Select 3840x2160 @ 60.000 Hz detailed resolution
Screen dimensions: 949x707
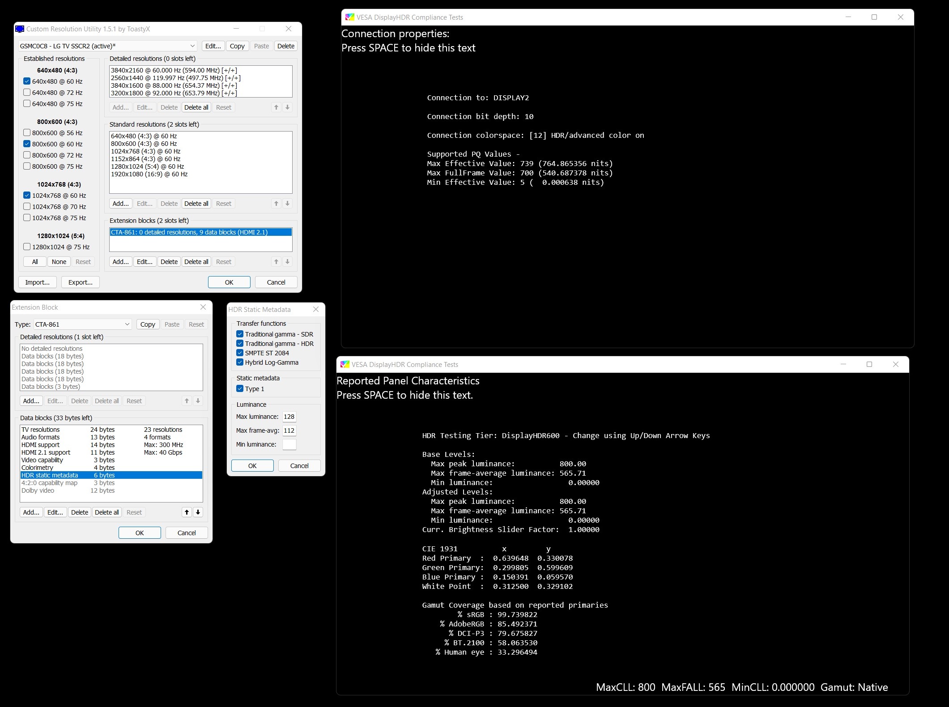(x=201, y=70)
